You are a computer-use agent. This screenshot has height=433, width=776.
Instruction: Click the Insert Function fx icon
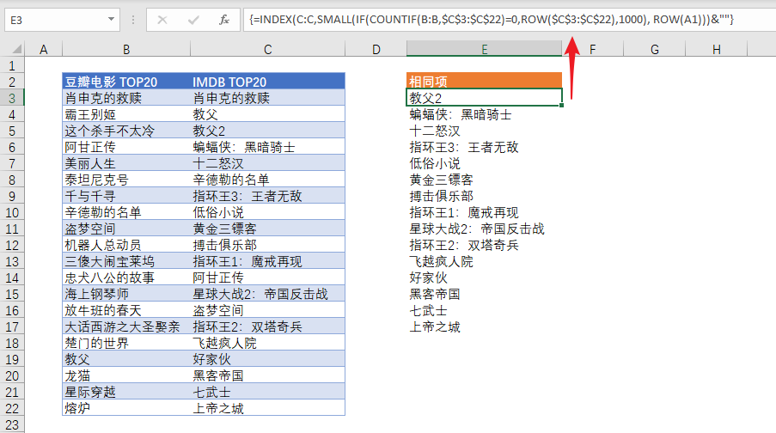[223, 19]
